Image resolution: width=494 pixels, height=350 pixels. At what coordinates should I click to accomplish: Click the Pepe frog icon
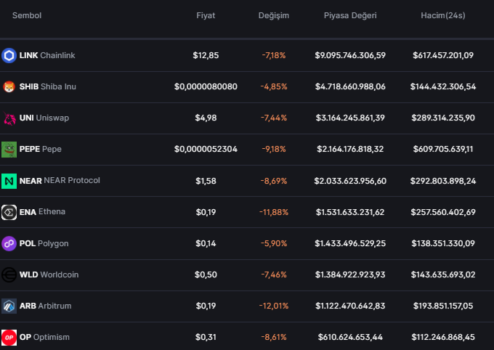tap(9, 150)
